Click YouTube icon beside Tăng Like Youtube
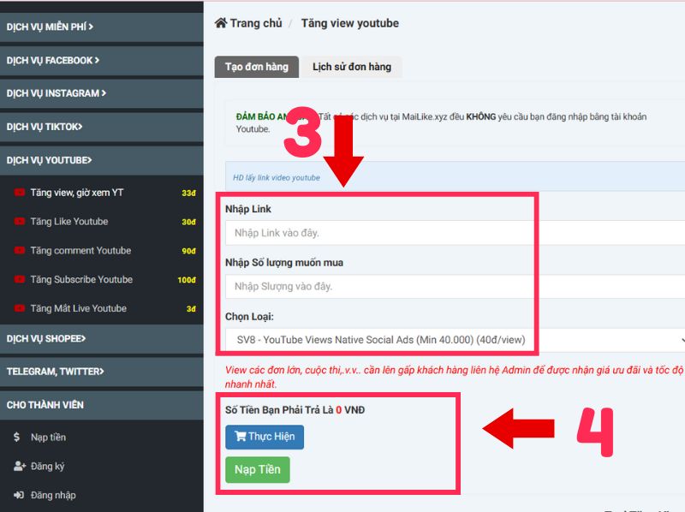685x512 pixels. pyautogui.click(x=19, y=222)
